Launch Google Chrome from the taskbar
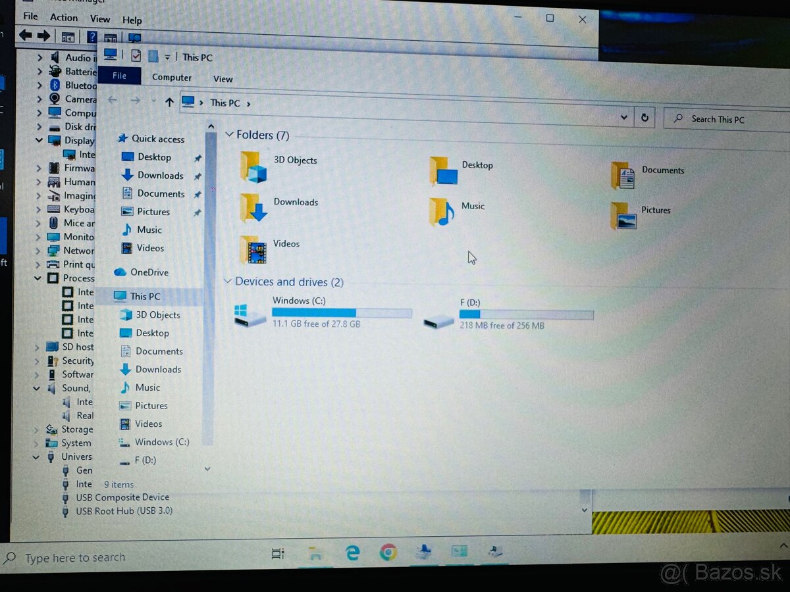 388,554
